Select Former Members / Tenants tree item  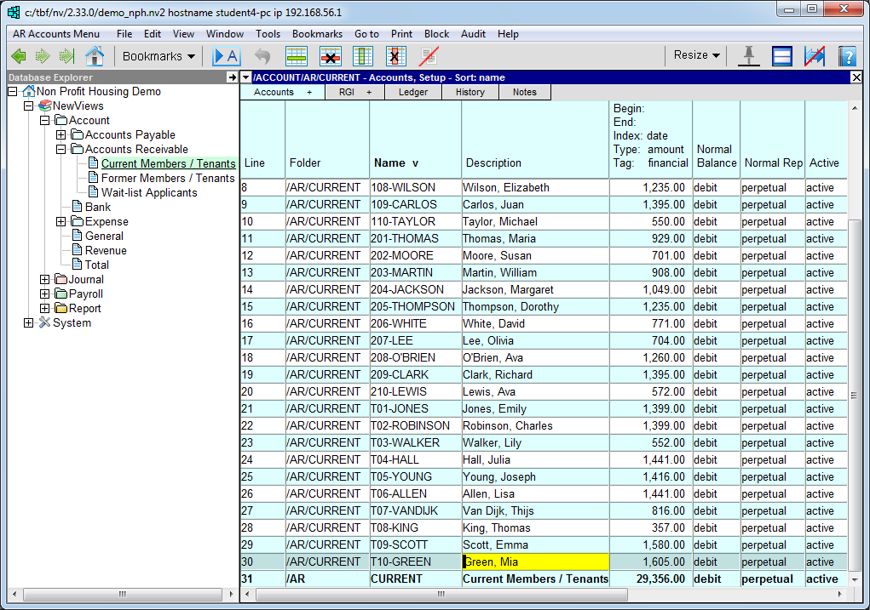(x=168, y=178)
